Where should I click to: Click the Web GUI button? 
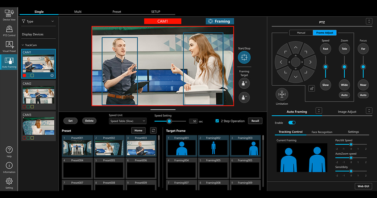[363, 186]
